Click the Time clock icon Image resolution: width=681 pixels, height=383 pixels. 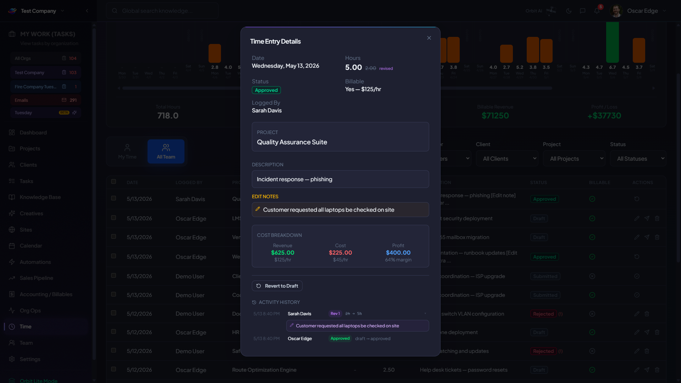12,327
